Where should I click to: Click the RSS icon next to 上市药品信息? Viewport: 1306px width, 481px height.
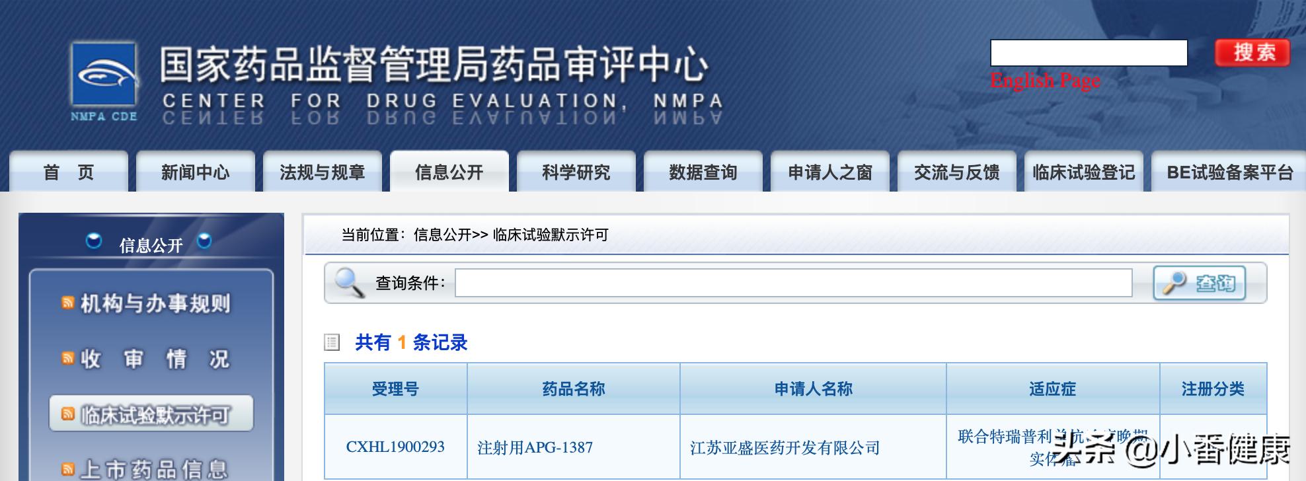(x=67, y=469)
